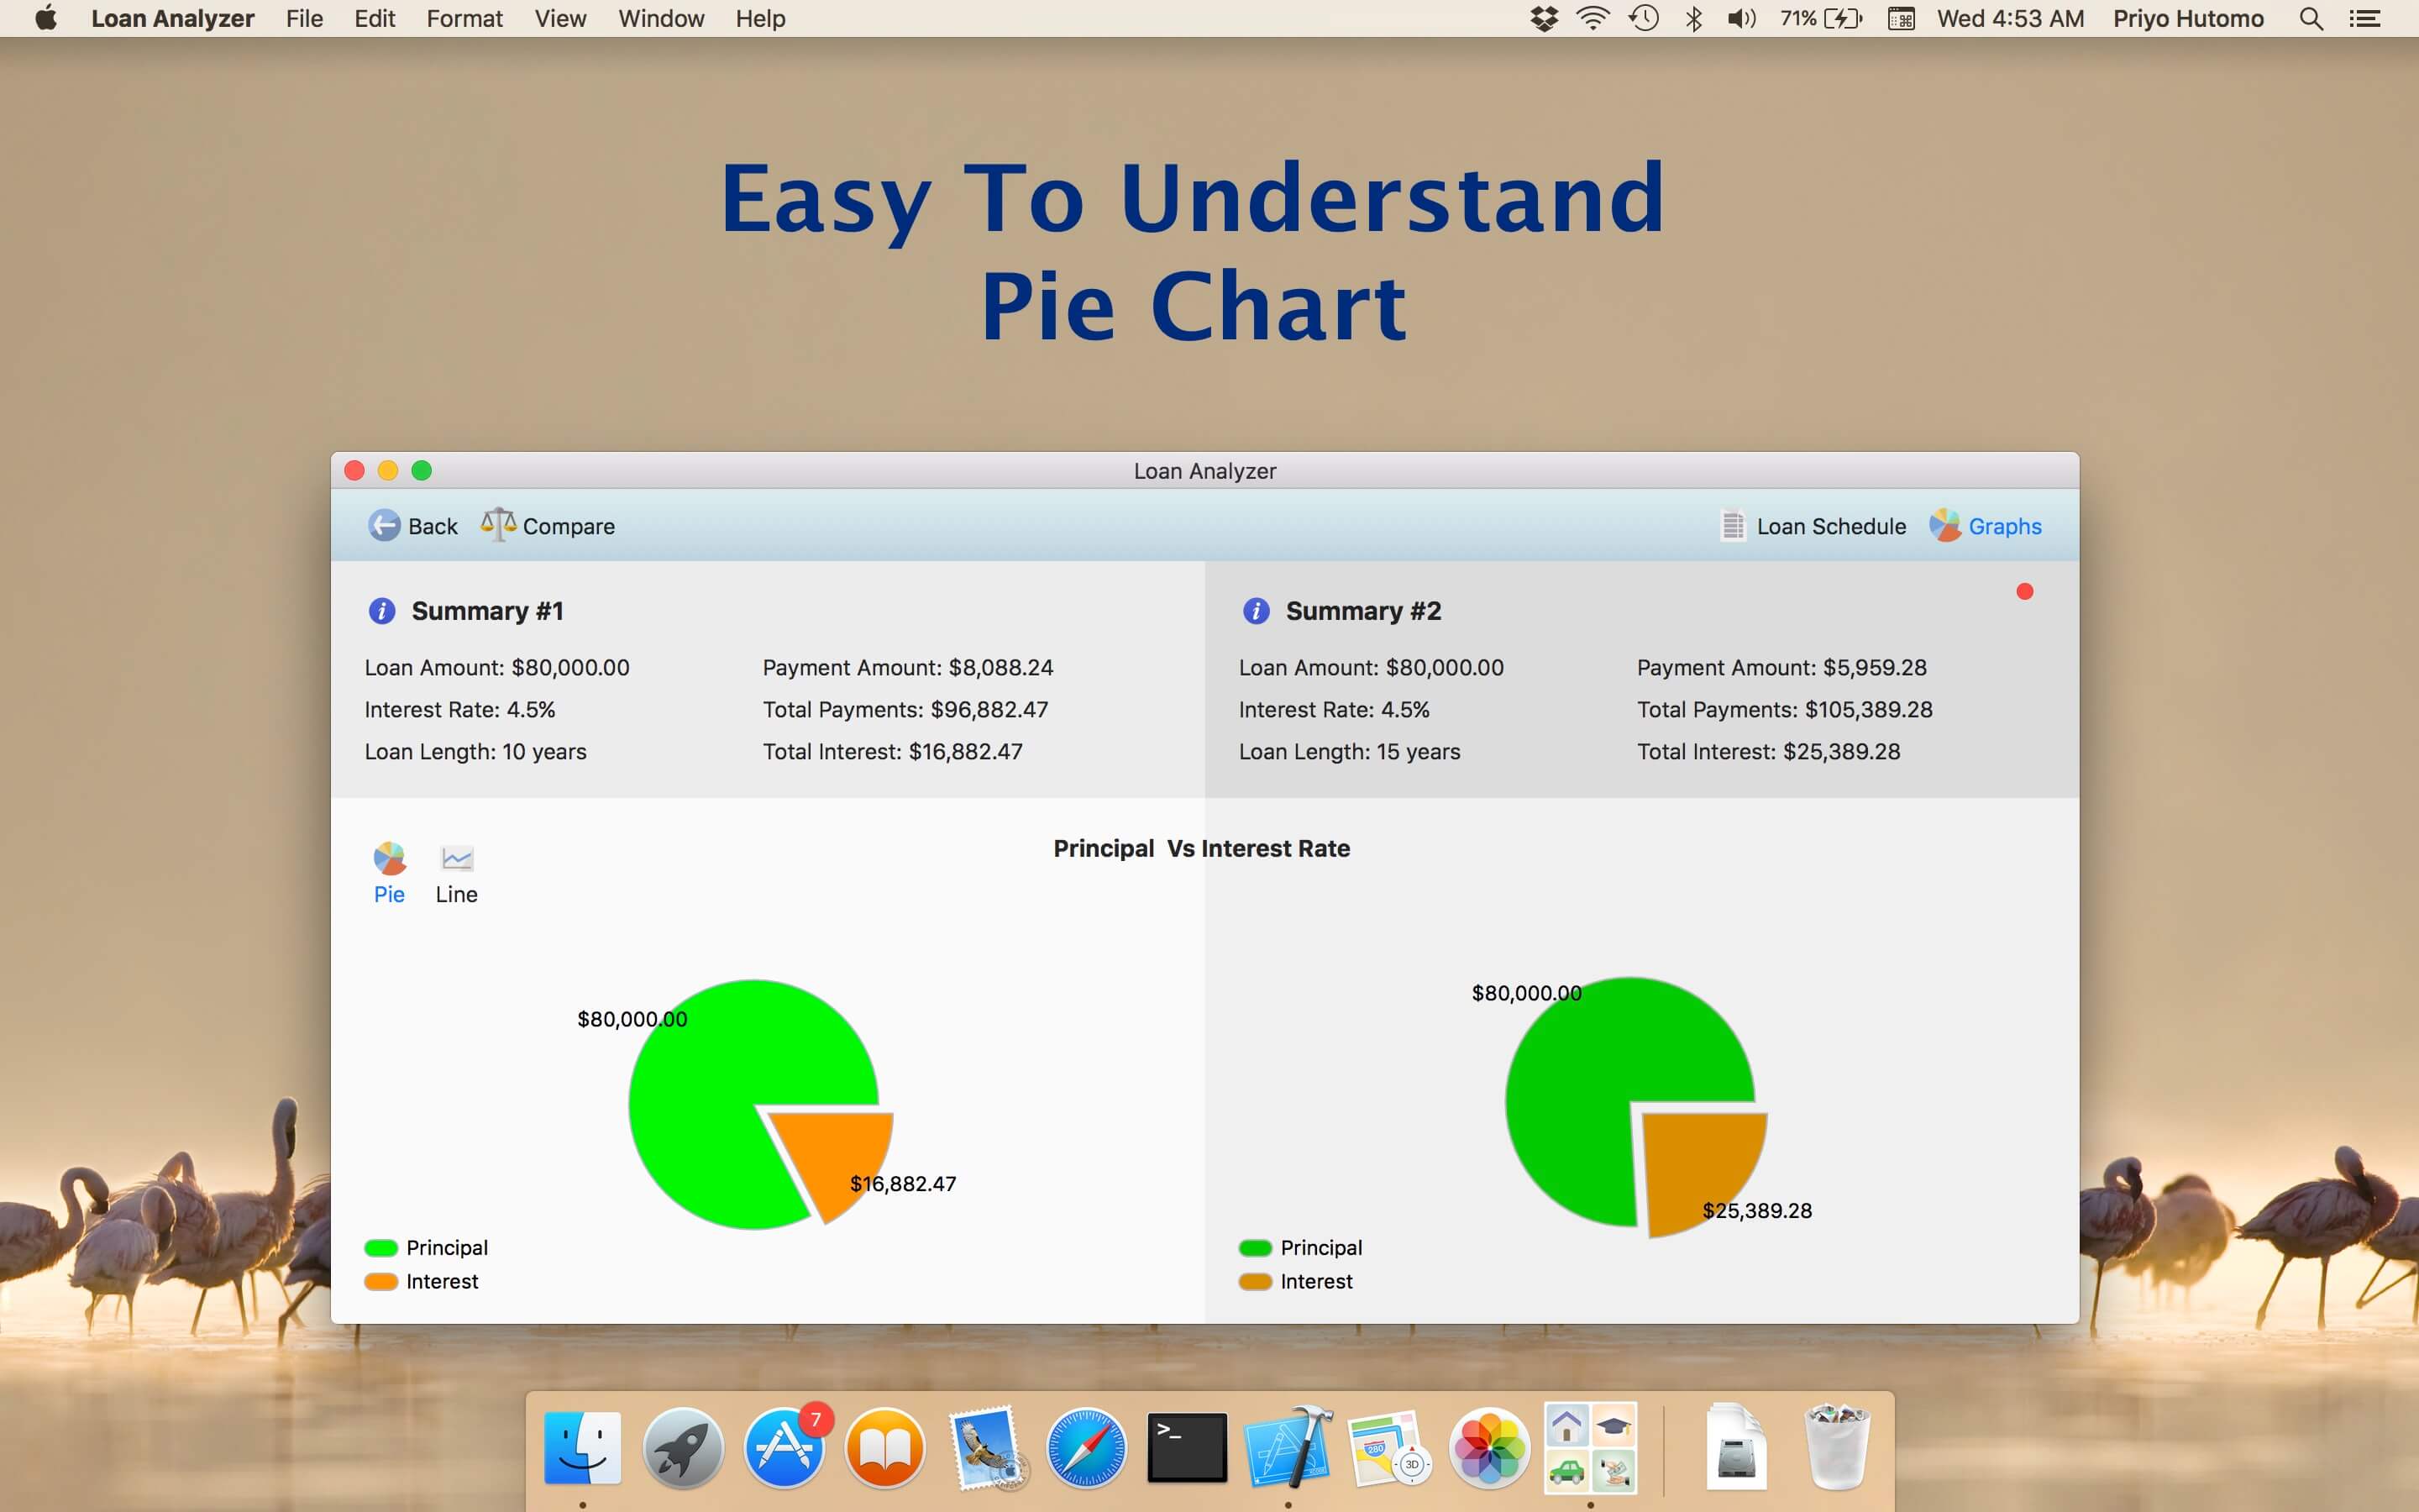Click the Summary #1 info icon
Screen dimensions: 2419x1512
[x=382, y=611]
